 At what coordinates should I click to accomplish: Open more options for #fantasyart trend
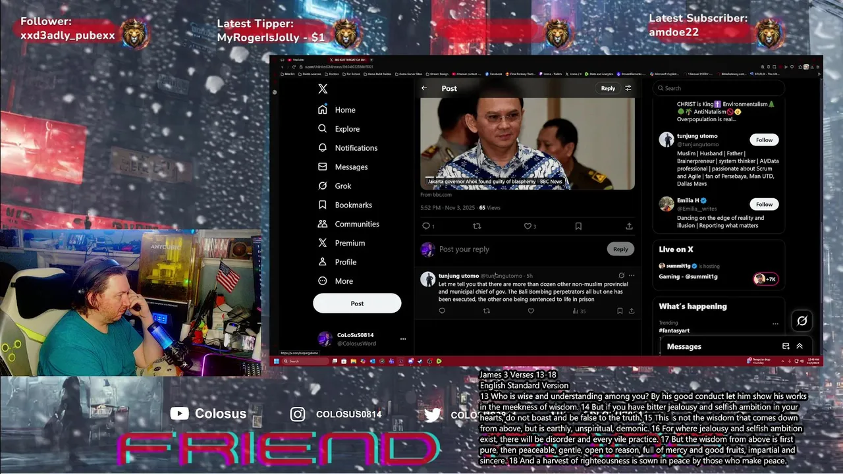tap(775, 324)
